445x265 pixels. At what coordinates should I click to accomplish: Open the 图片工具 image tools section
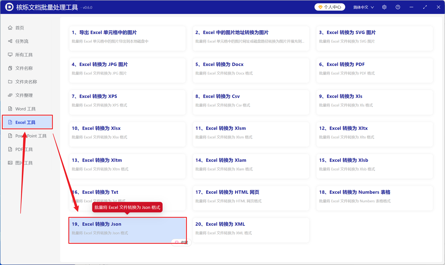click(23, 163)
